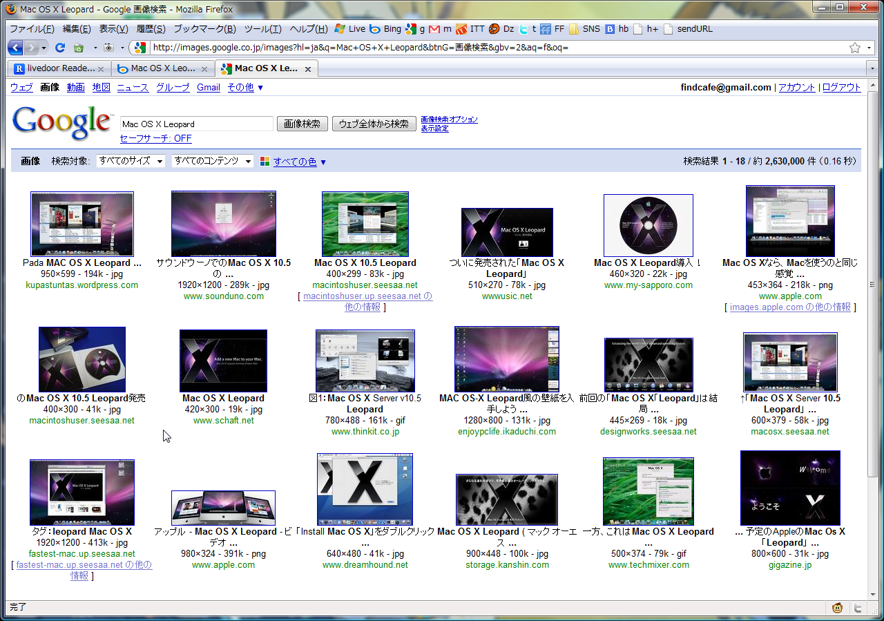This screenshot has width=884, height=621.
Task: Open the ようこそ Welcome thumbnail from gigazine.jp
Action: [790, 488]
